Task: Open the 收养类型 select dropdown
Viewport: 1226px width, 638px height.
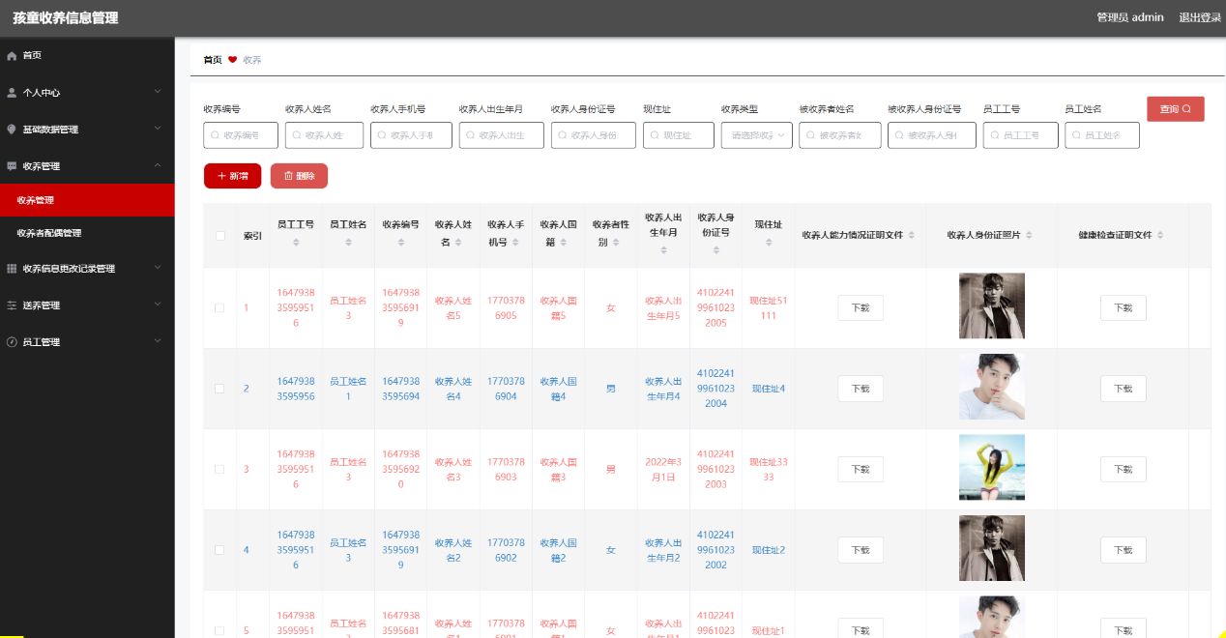Action: 756,135
